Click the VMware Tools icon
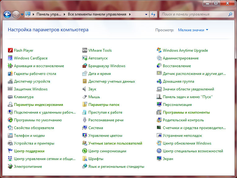This screenshot has height=178, width=237. [85, 50]
